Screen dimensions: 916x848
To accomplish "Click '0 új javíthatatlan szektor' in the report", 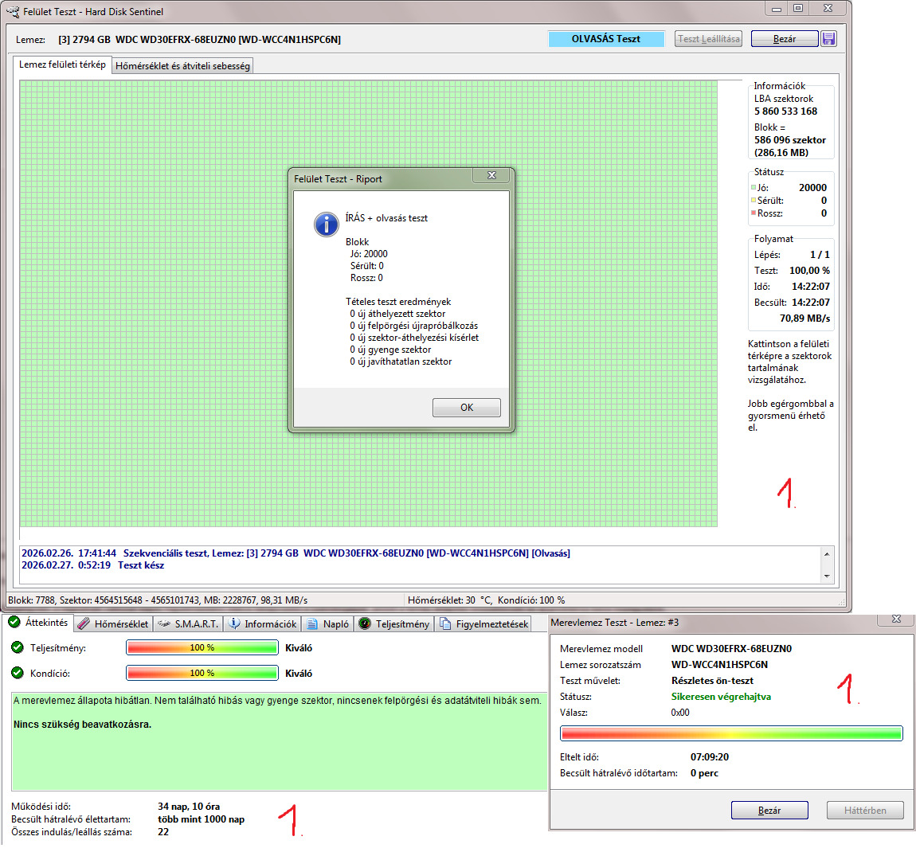I will coord(401,362).
